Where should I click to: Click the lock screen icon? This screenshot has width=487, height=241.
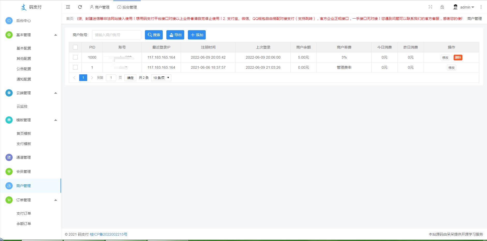[x=442, y=7]
